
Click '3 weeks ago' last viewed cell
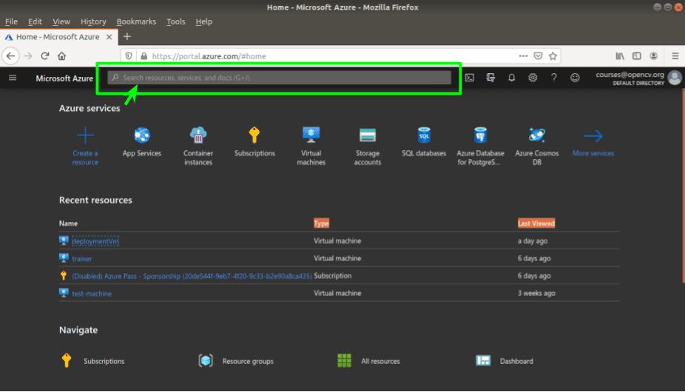pyautogui.click(x=536, y=293)
